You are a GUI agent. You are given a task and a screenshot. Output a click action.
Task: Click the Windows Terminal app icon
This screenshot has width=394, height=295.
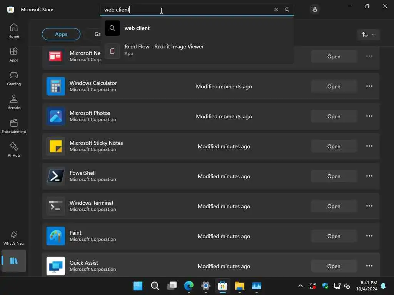coord(56,206)
